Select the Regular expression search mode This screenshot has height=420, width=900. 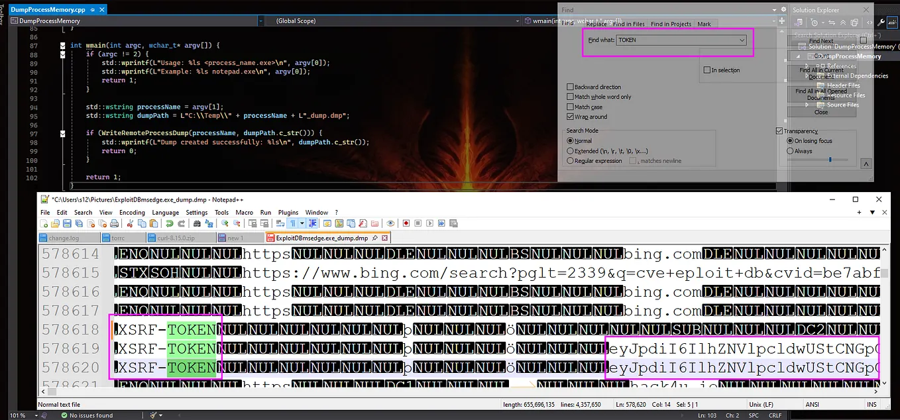click(x=569, y=160)
